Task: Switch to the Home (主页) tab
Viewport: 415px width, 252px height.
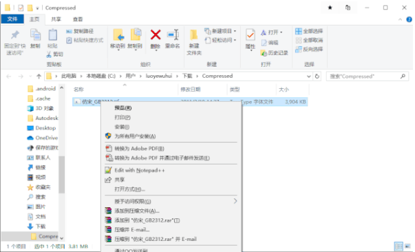Action: [x=34, y=19]
